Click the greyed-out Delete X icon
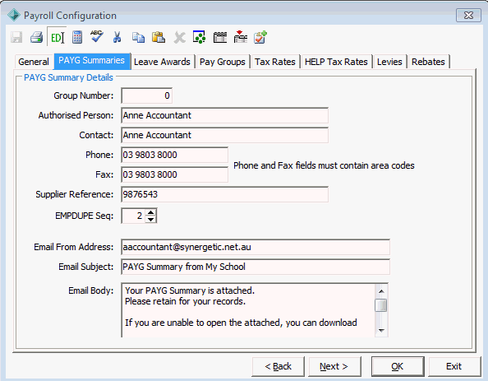This screenshot has width=488, height=381. (179, 38)
